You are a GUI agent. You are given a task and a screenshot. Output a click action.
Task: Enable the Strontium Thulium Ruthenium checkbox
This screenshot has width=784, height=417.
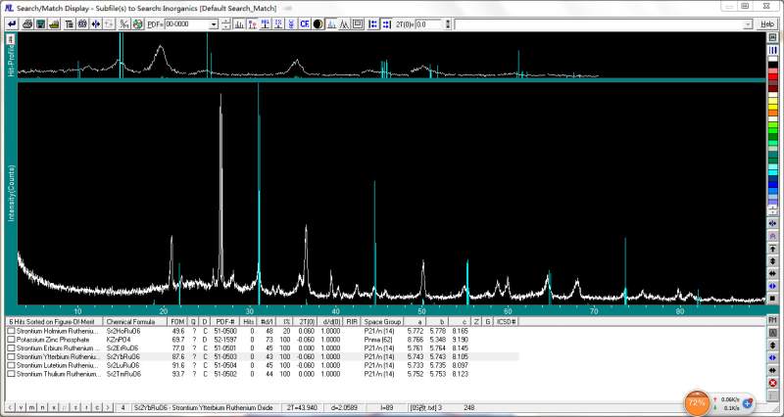click(12, 374)
